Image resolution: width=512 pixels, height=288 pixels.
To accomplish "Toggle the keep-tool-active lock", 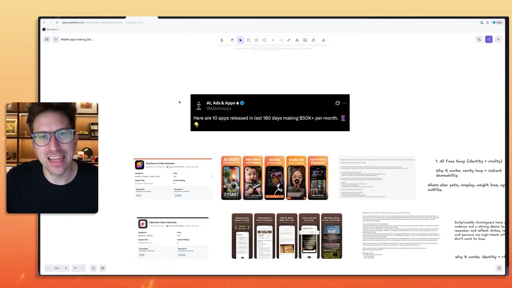I will click(x=222, y=40).
